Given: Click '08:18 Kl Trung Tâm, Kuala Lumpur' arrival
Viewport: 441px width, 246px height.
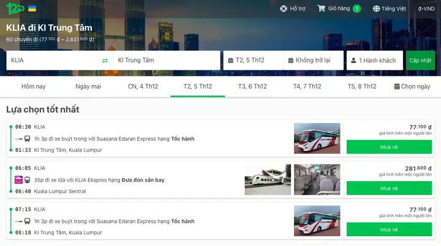Looking at the screenshot, I should 59,233.
